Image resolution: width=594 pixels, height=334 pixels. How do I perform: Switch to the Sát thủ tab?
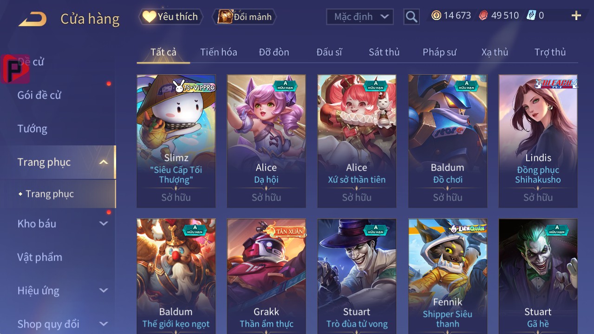[384, 52]
